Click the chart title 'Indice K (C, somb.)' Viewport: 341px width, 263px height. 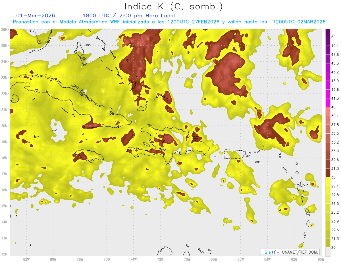[173, 7]
